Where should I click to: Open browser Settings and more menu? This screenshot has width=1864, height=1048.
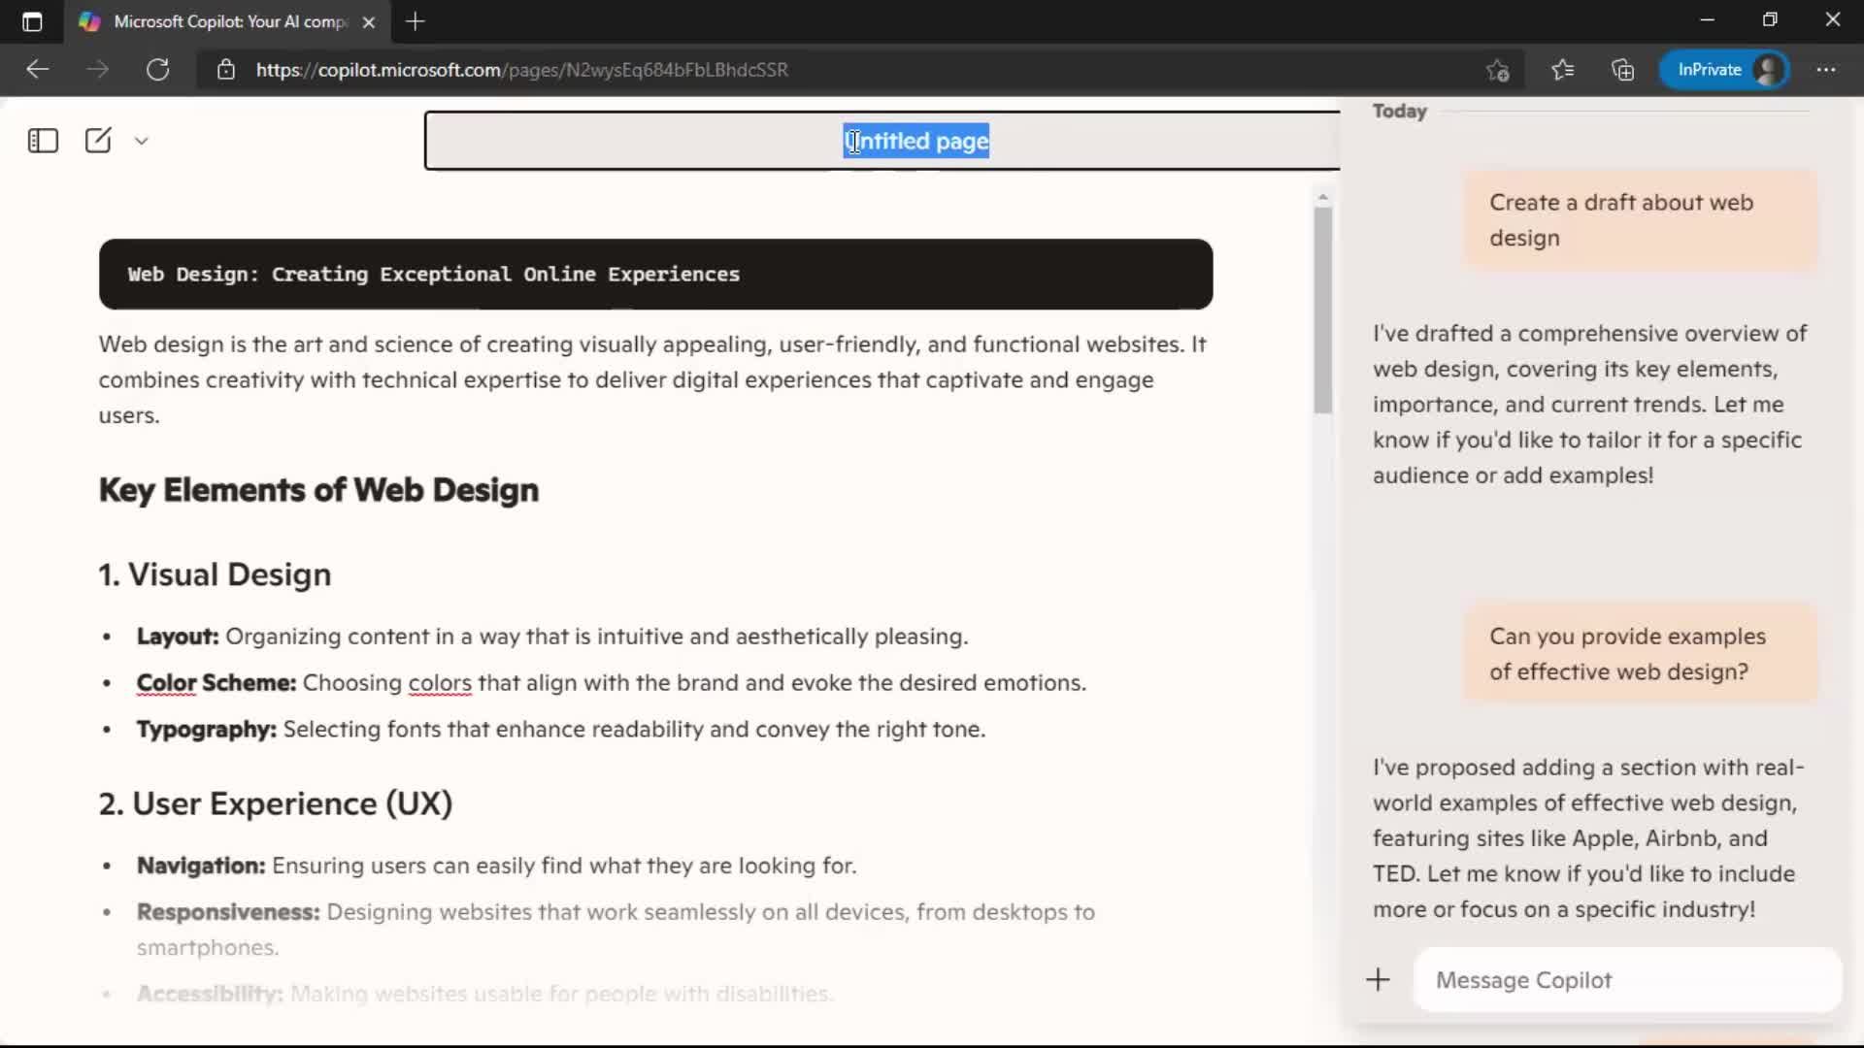1826,70
